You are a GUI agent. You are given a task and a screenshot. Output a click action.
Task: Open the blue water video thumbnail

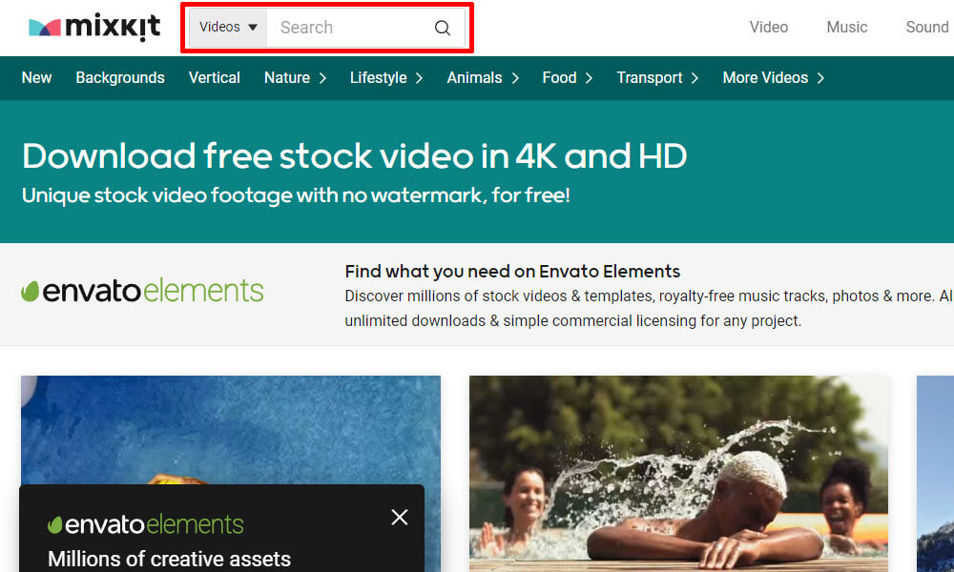click(x=231, y=429)
